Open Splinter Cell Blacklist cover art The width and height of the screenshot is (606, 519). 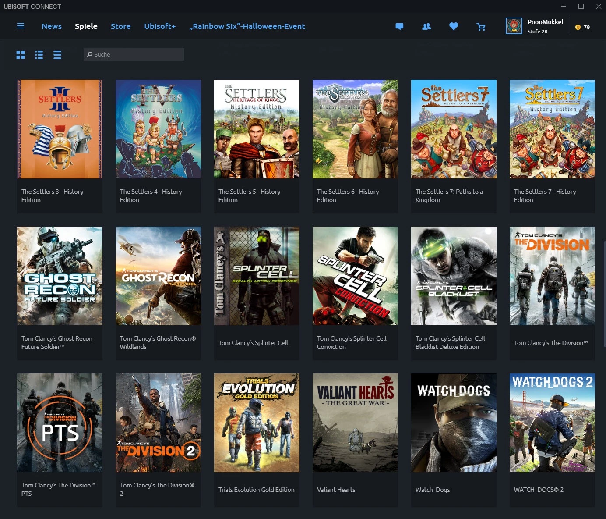pyautogui.click(x=454, y=276)
